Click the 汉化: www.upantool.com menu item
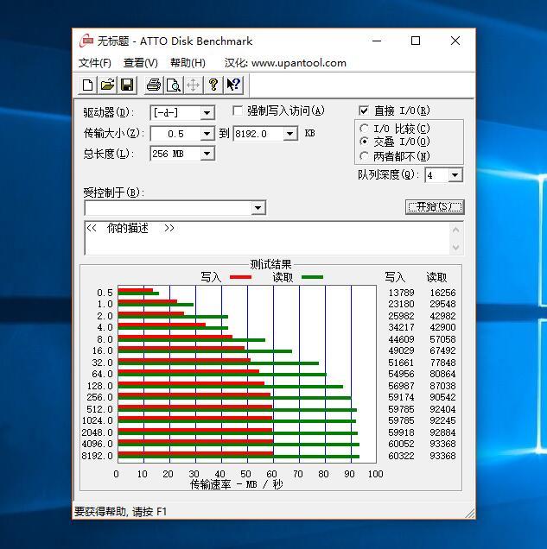Image resolution: width=547 pixels, height=549 pixels. [x=285, y=63]
